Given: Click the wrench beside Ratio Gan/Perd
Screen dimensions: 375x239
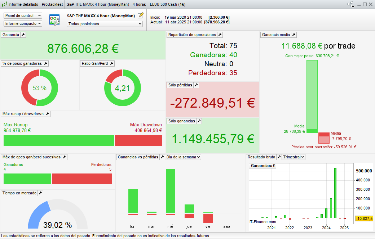Looking at the screenshot, I should pos(112,63).
